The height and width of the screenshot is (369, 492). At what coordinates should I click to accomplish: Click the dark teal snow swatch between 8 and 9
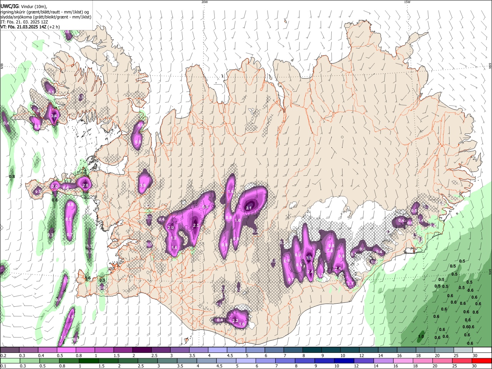click(x=312, y=350)
